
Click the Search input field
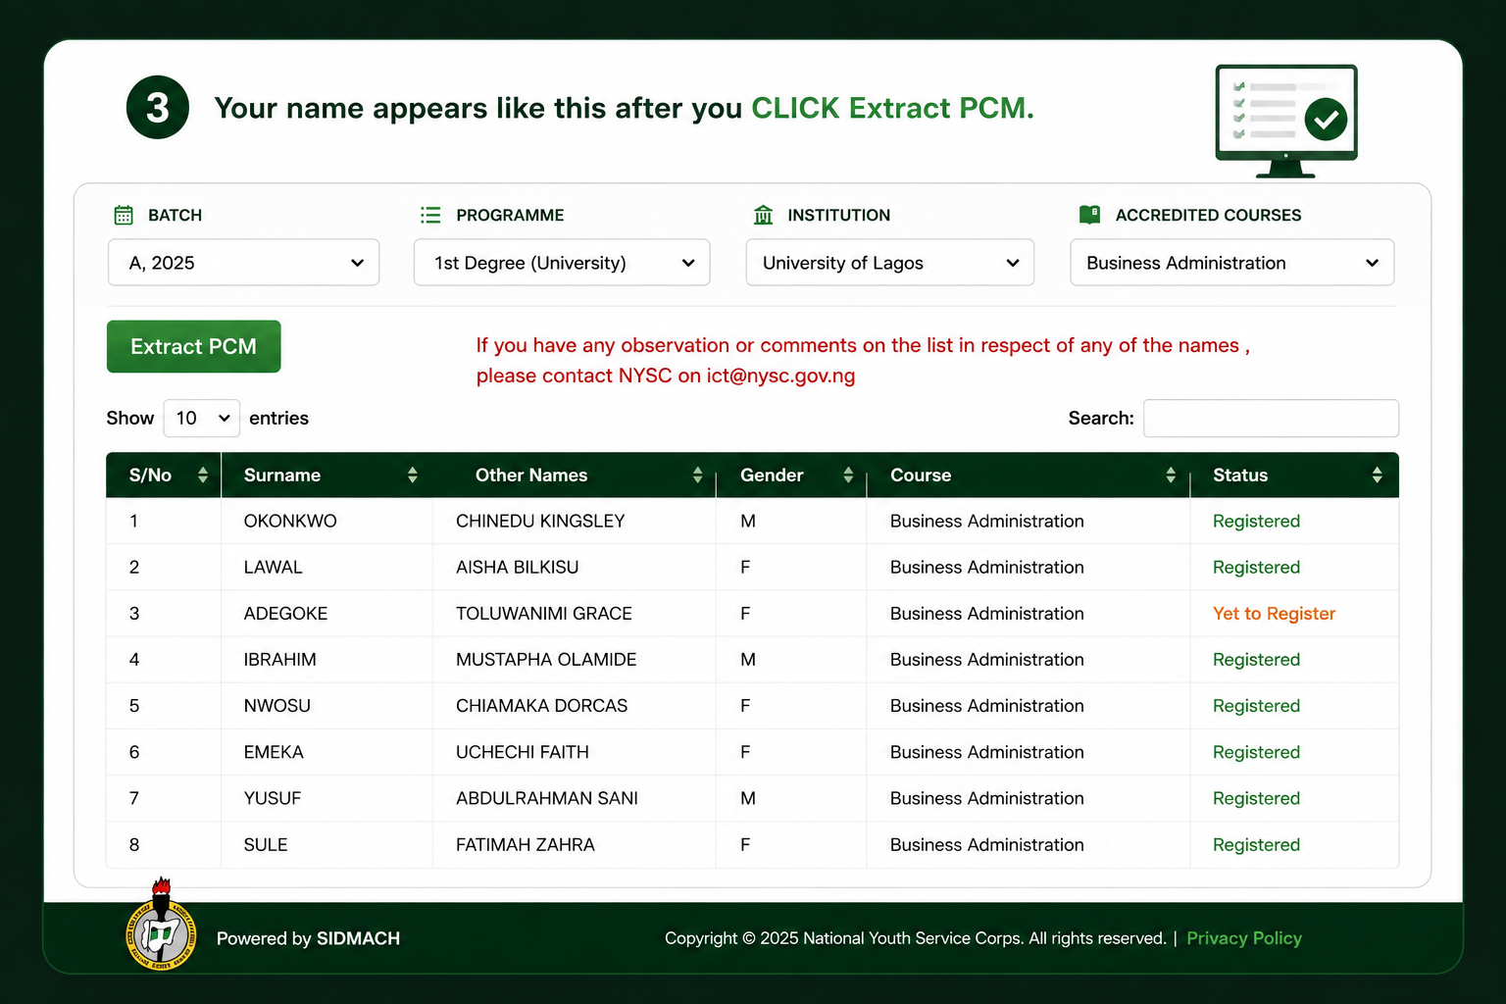[x=1271, y=419]
